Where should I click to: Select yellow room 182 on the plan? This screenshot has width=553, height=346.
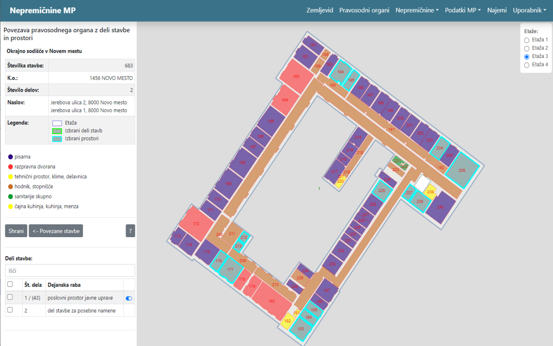point(288,321)
